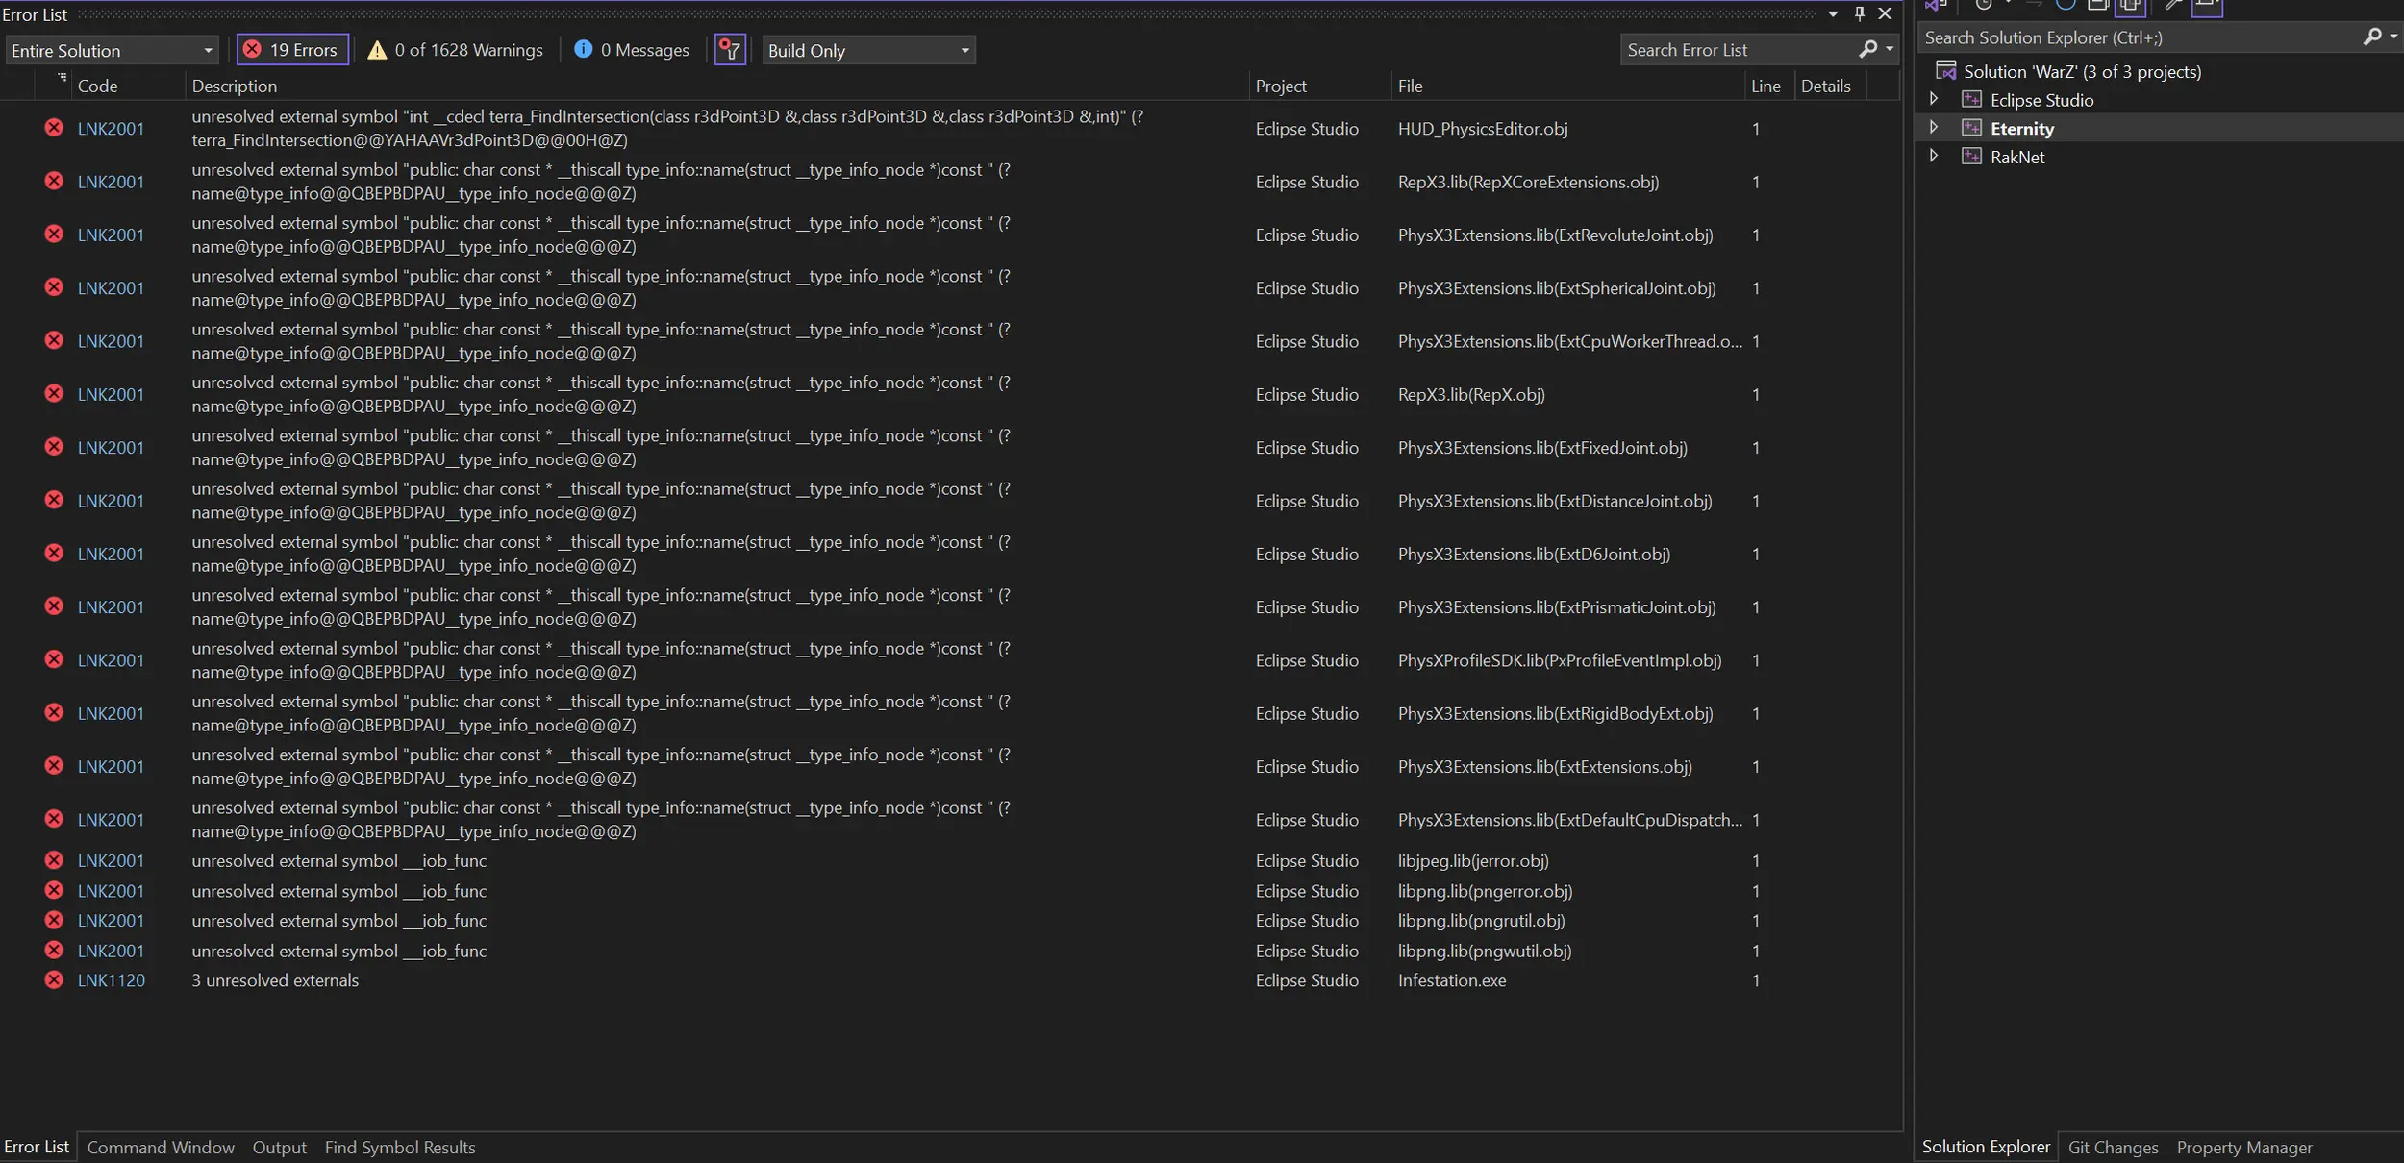
Task: Open the Build Only source dropdown
Action: point(868,50)
